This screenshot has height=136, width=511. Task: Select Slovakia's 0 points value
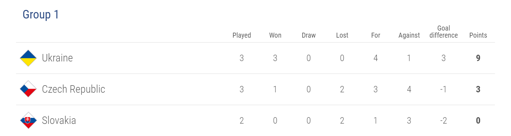click(478, 120)
